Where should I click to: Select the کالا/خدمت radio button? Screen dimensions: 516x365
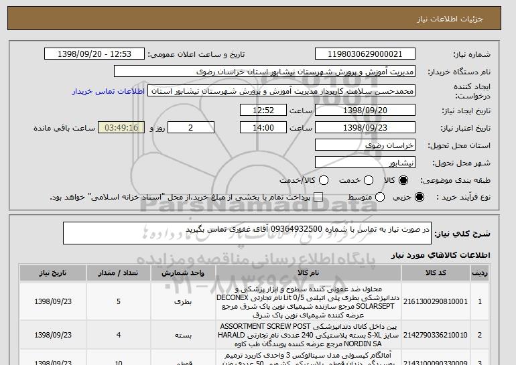pos(324,180)
